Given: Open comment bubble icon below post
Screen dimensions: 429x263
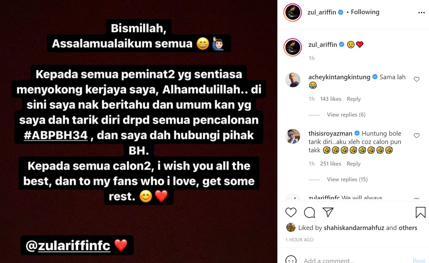Looking at the screenshot, I should [309, 212].
